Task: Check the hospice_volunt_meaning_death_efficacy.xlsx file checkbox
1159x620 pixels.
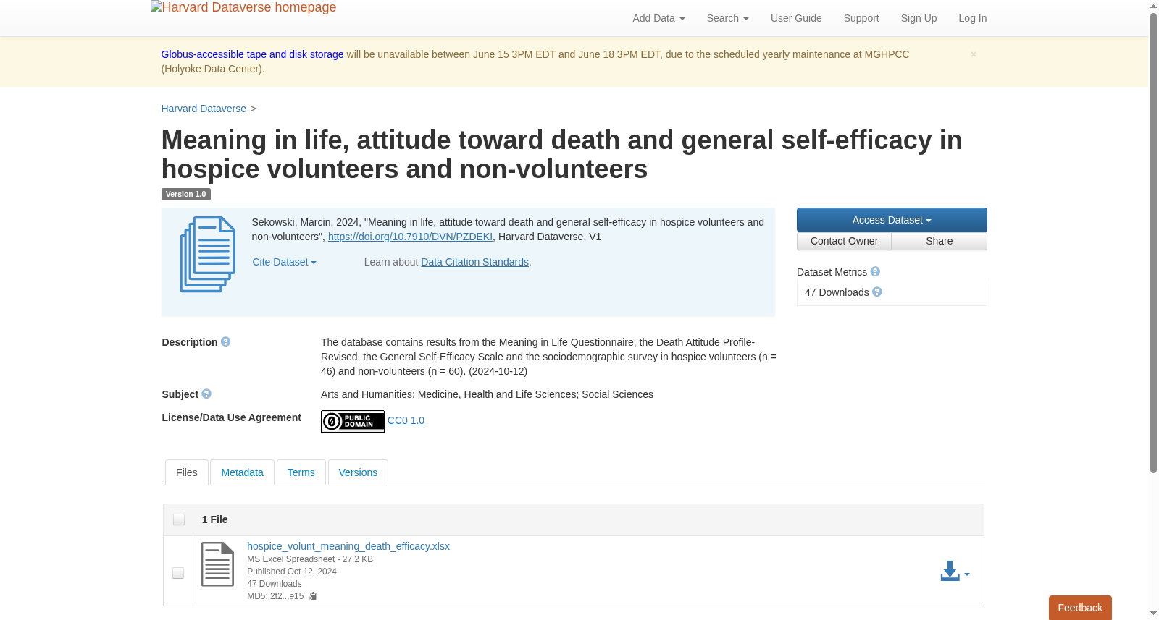Action: tap(178, 573)
